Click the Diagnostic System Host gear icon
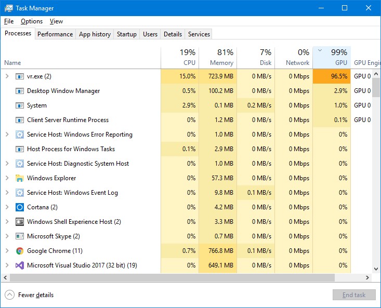 tap(20, 164)
